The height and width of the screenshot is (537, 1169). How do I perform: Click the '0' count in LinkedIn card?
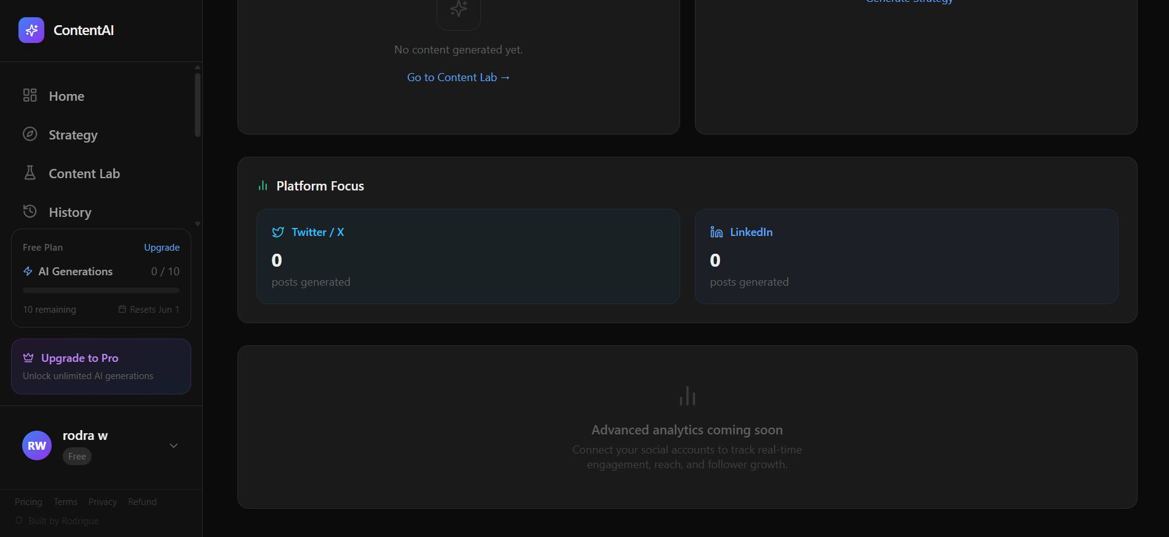[715, 260]
